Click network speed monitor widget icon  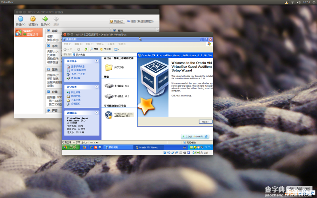point(206,137)
